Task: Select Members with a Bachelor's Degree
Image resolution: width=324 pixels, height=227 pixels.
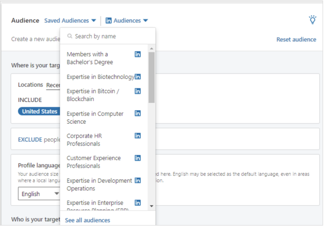Action: tap(104, 58)
